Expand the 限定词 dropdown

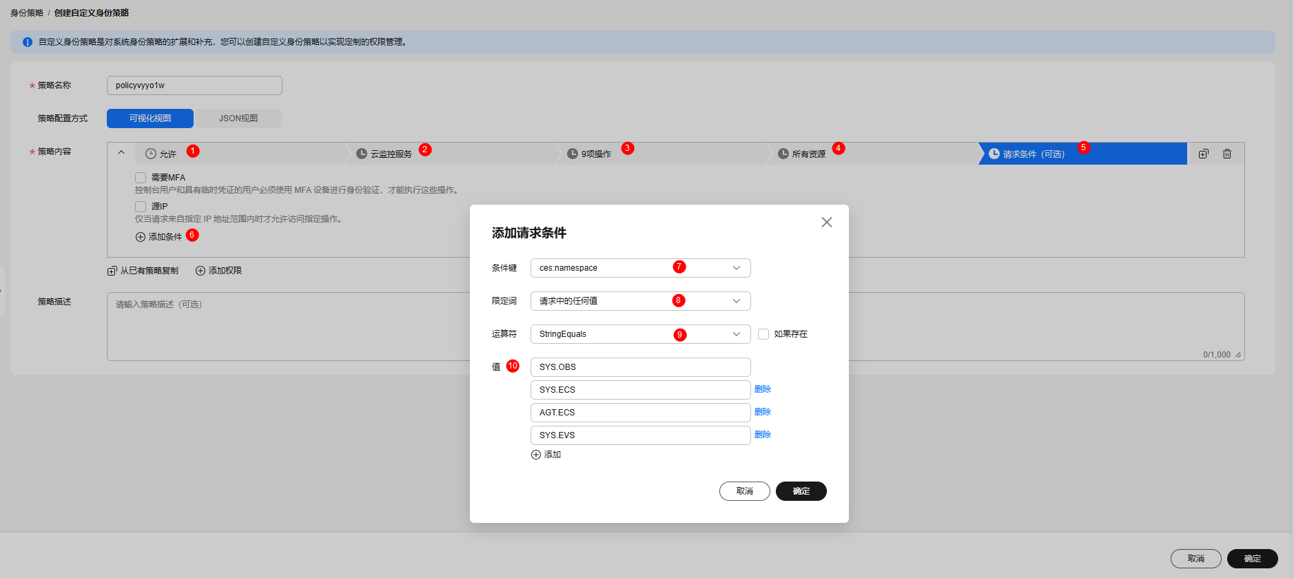click(736, 301)
